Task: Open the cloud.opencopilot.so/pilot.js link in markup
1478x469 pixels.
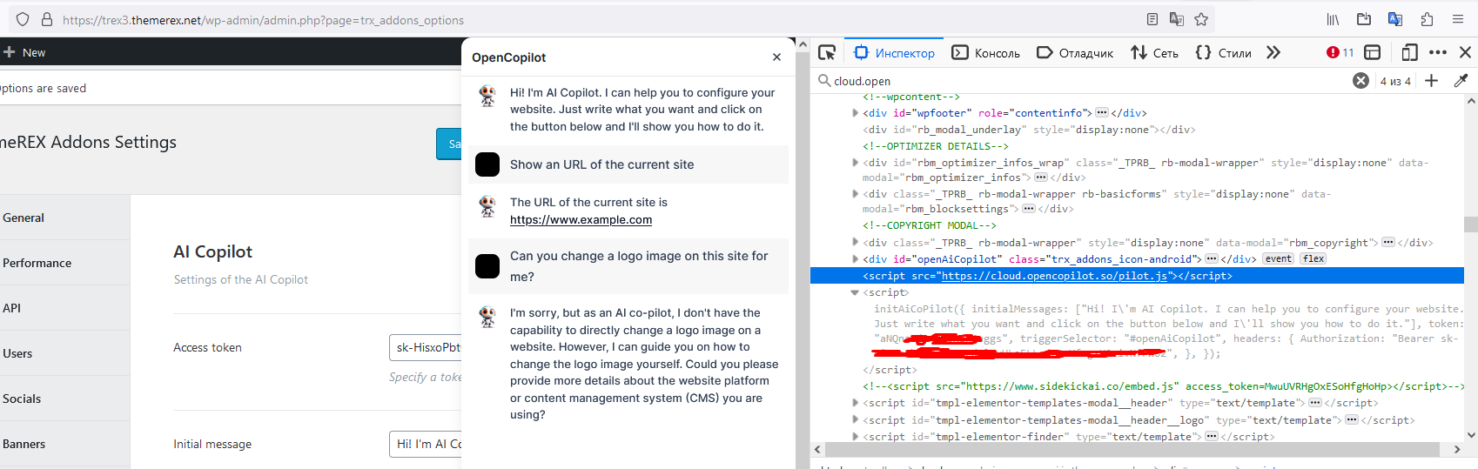Action: coord(1054,276)
